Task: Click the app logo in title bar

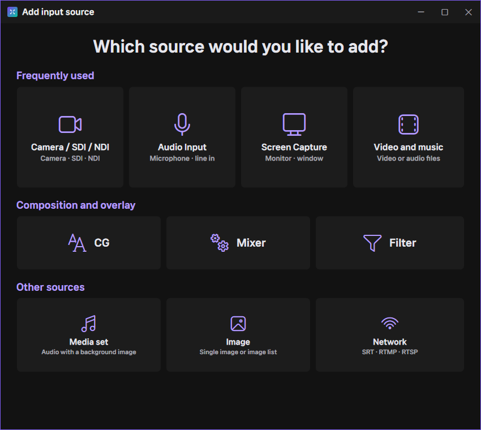Action: pos(12,12)
